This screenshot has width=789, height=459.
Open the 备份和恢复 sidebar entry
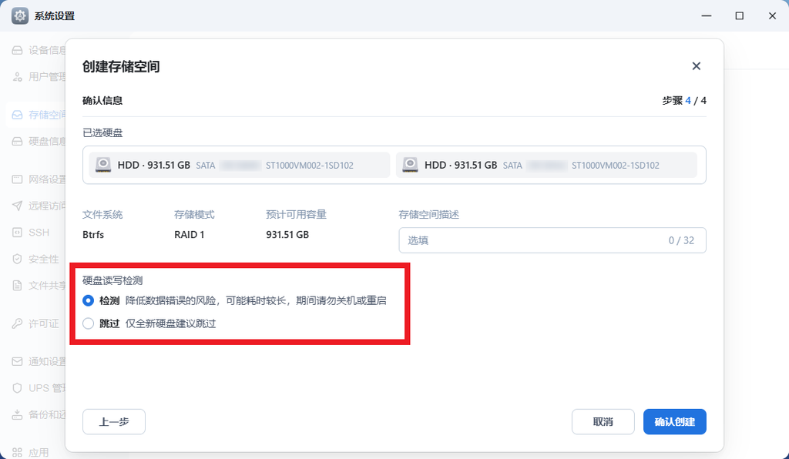pos(17,414)
